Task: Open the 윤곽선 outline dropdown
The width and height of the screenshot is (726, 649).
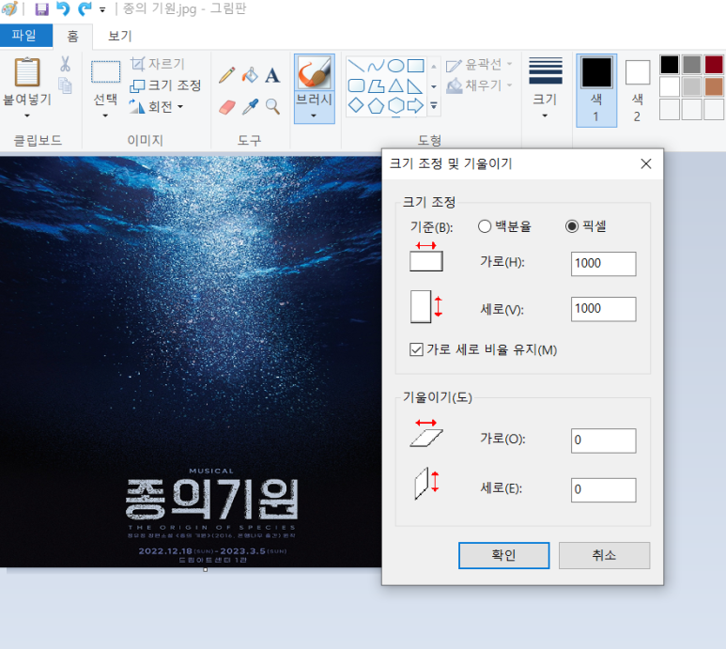Action: 479,65
